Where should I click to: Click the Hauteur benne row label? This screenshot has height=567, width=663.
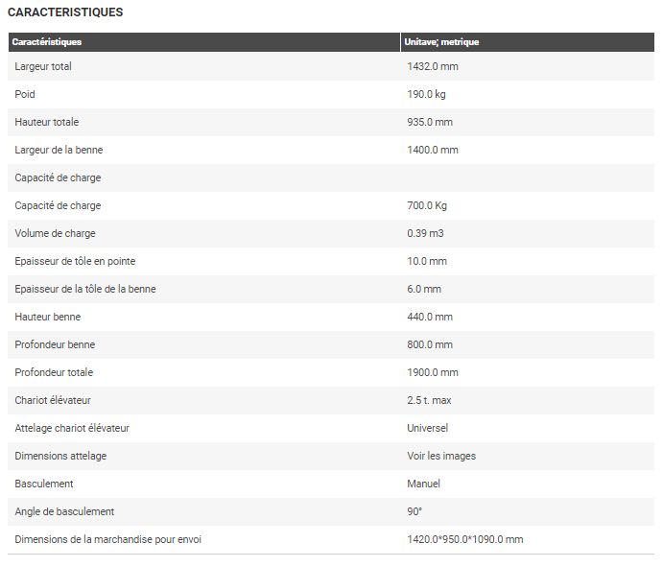[48, 317]
